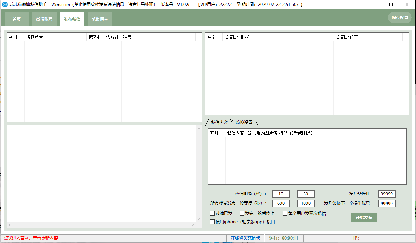Click the log panel scroll-left arrow
Screen dimensions: 416x243
click(x=10, y=225)
